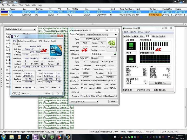This screenshot has height=140, width=187.
Task: Click the Close button in GPU-Z
Action: pos(113,101)
